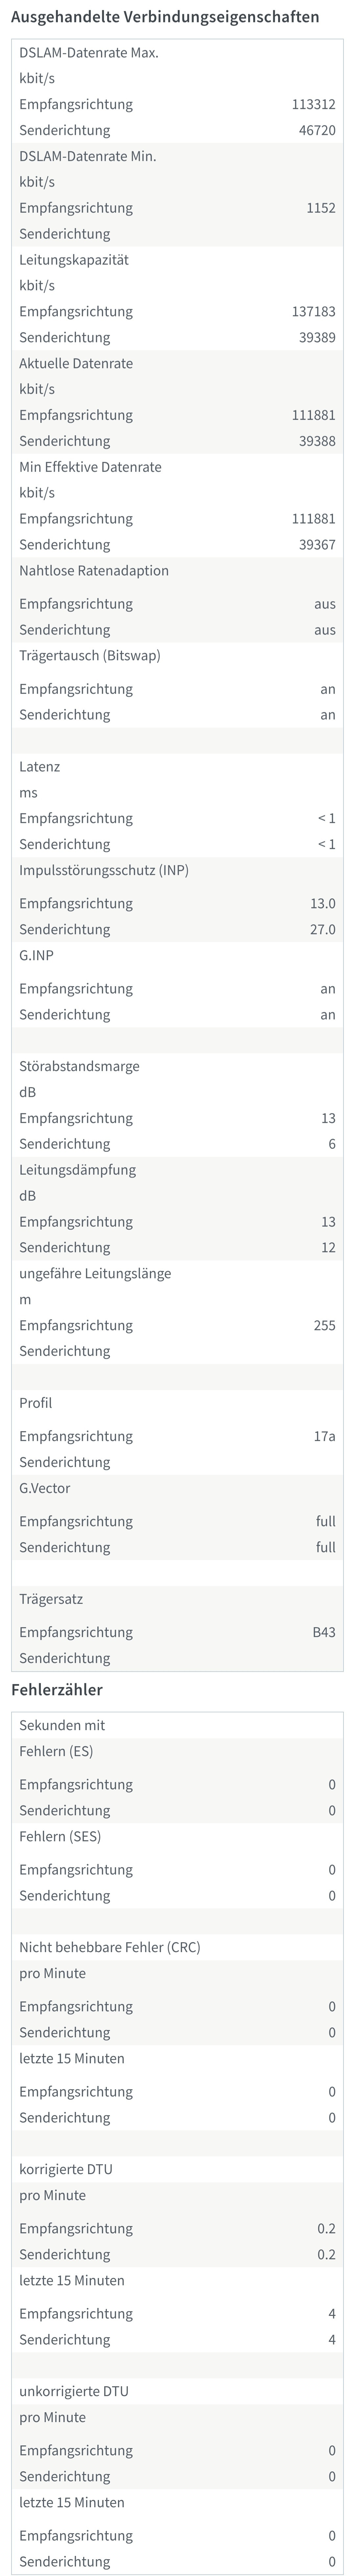The width and height of the screenshot is (355, 2576).
Task: Click the Trägersatz value B43
Action: 324,1632
